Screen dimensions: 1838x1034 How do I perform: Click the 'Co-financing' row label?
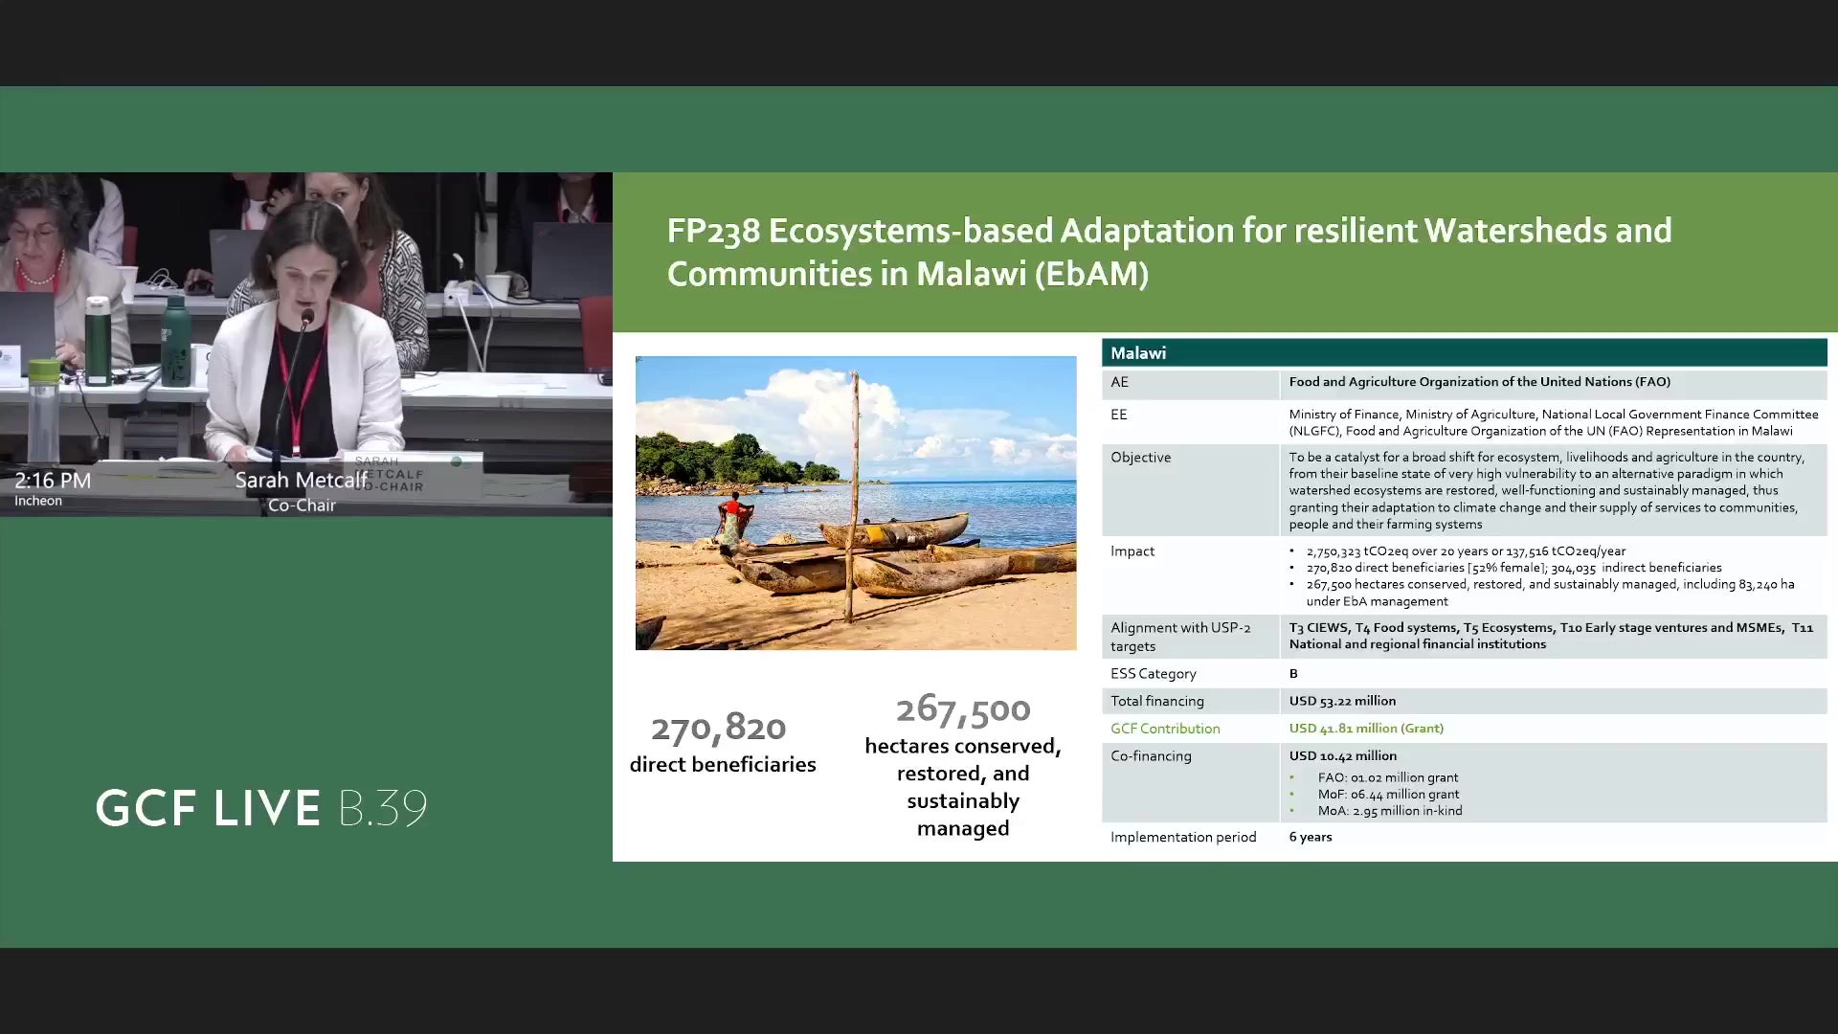[x=1151, y=756]
